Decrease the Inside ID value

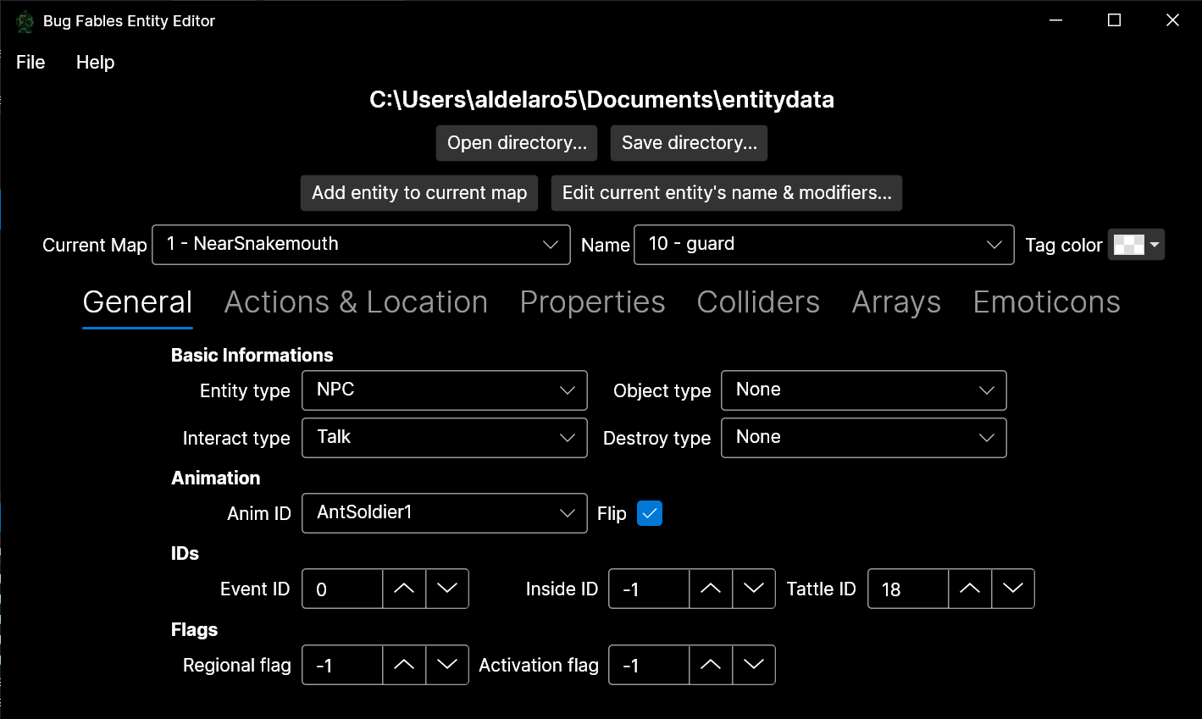pos(754,589)
